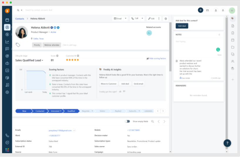Open the Ac related account avatar
Viewport: 240px width, 157px height.
point(149,33)
